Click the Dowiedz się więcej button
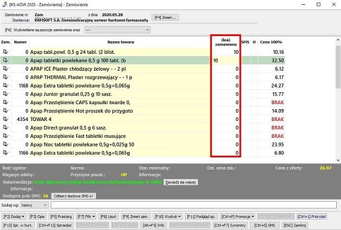The width and height of the screenshot is (341, 230). (x=181, y=182)
